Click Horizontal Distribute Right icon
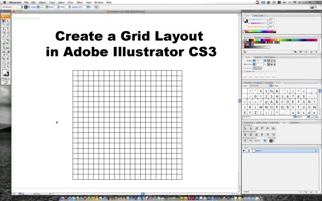The height and width of the screenshot is (201, 322). 273,135
